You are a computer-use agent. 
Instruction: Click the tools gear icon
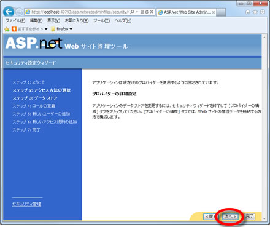[x=263, y=12]
